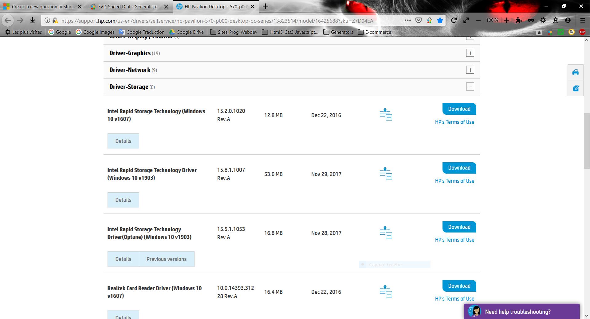Download Intel Rapid Storage Technology 15.2.0.1020
Screen dimensions: 590x319
tap(459, 109)
